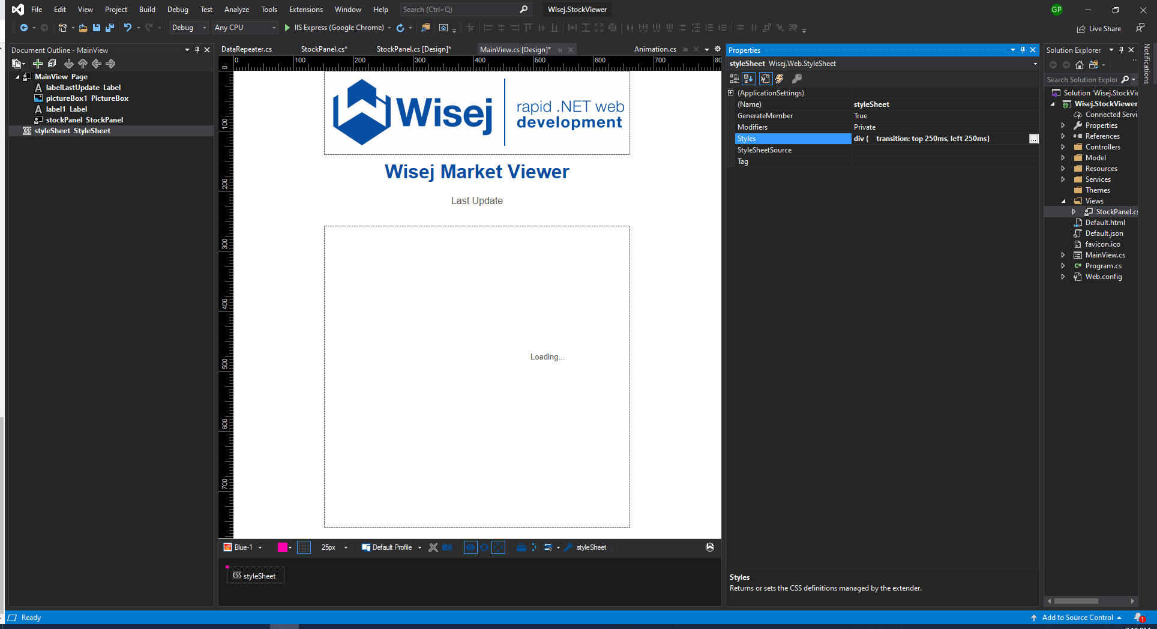Switch to the DataRepeater.cs tab
1157x629 pixels.
[x=247, y=49]
